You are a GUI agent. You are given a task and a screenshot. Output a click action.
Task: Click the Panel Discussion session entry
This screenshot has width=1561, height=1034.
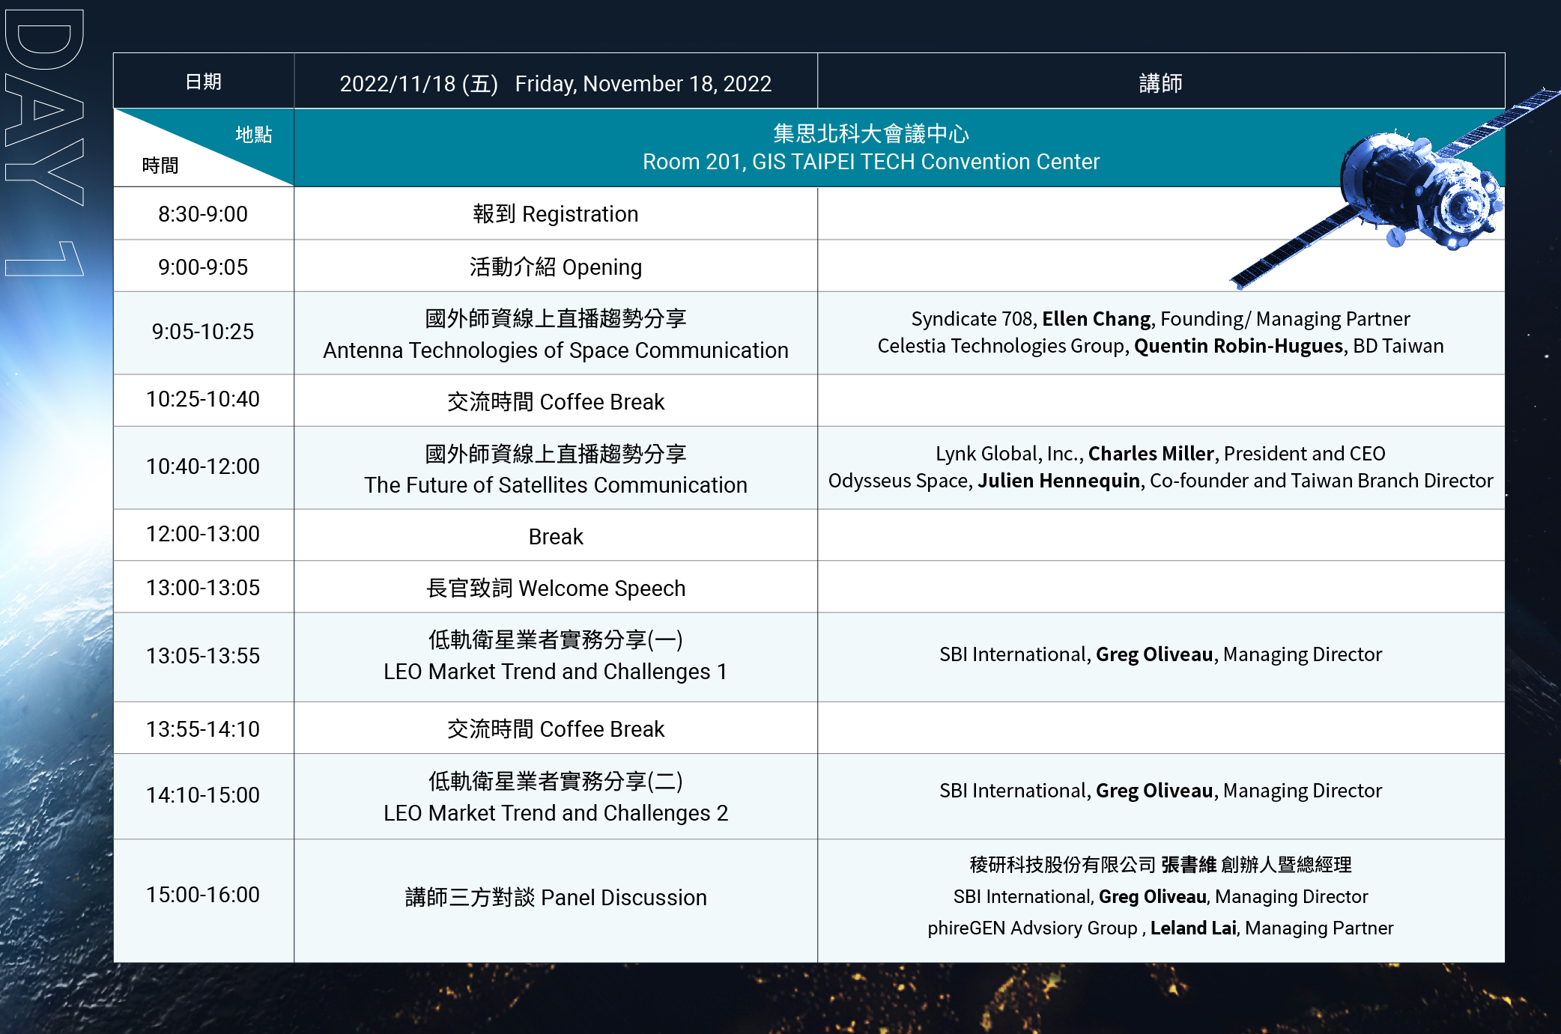click(555, 897)
